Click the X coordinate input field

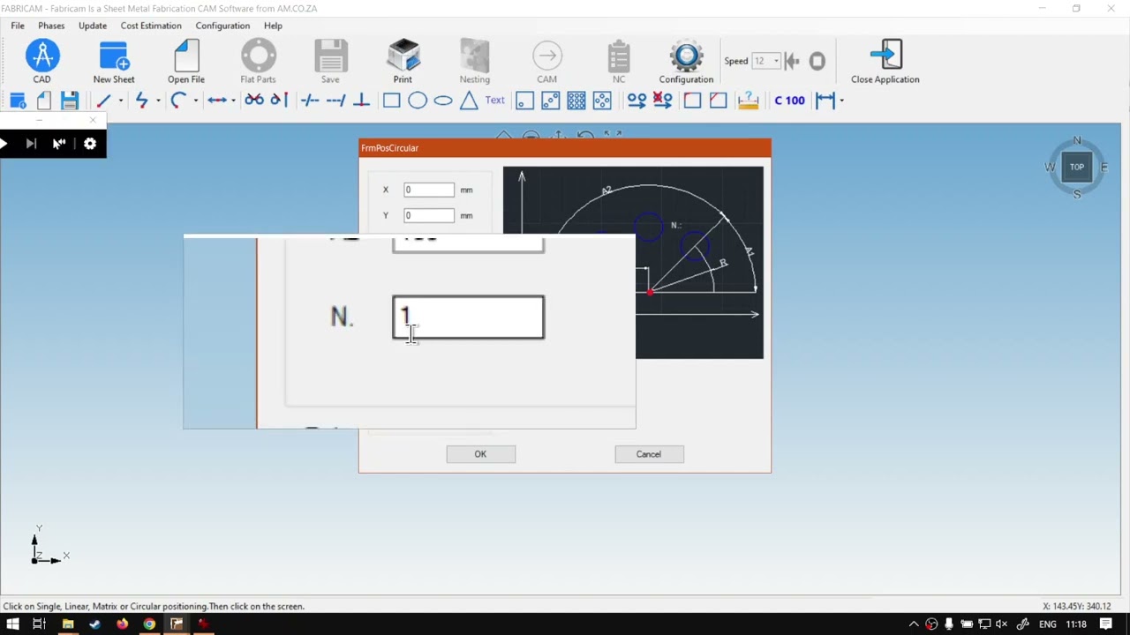pyautogui.click(x=429, y=190)
